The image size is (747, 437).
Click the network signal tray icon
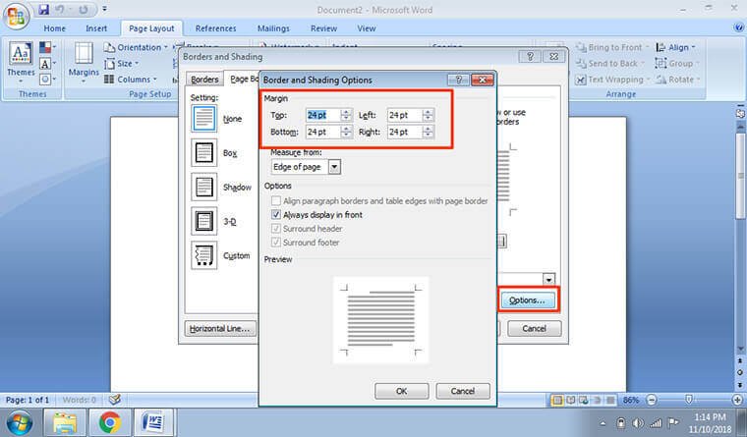pos(656,422)
